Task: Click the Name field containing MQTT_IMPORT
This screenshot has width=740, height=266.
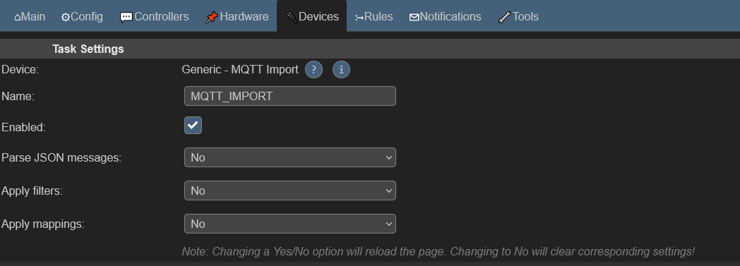Action: click(290, 96)
